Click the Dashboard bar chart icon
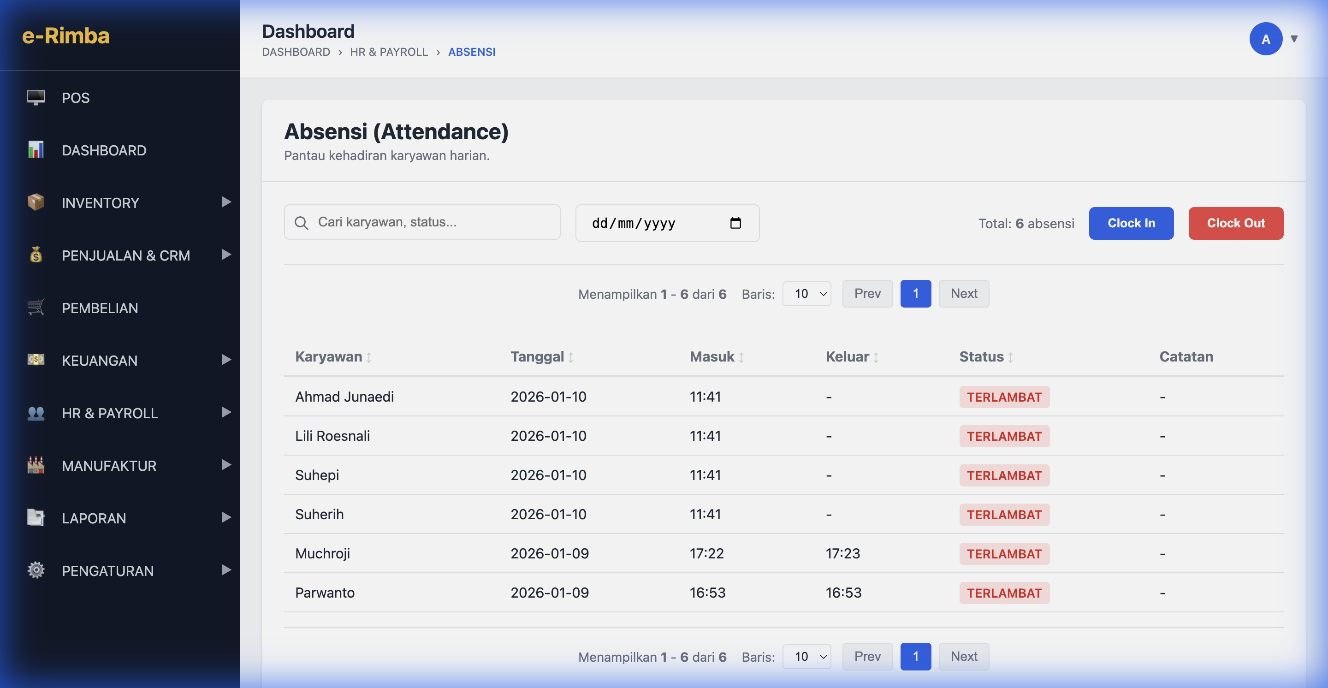1328x688 pixels. pyautogui.click(x=35, y=150)
